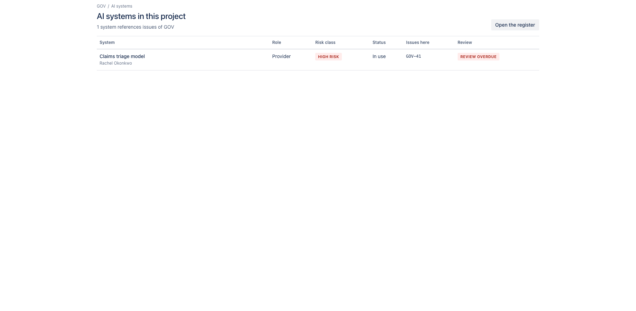Screen dimensions: 636x311
Task: Click the Provider role cell
Action: click(281, 56)
